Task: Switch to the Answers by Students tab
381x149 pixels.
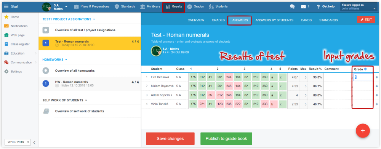Action: click(x=274, y=20)
